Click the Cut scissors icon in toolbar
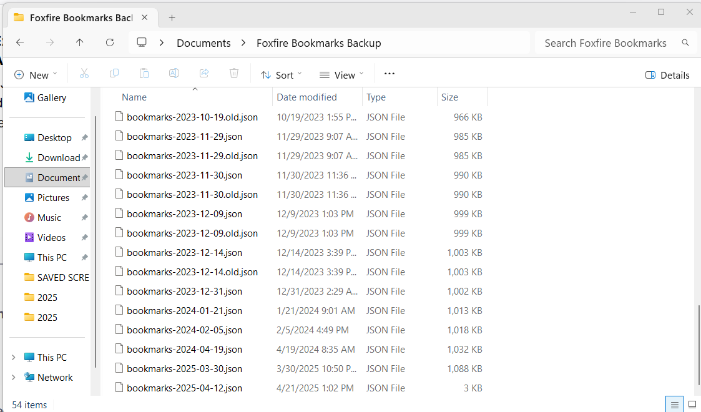Viewport: 701px width, 412px height. coord(84,74)
